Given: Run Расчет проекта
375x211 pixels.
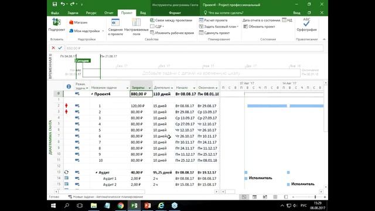Looking at the screenshot, I should pyautogui.click(x=213, y=21).
